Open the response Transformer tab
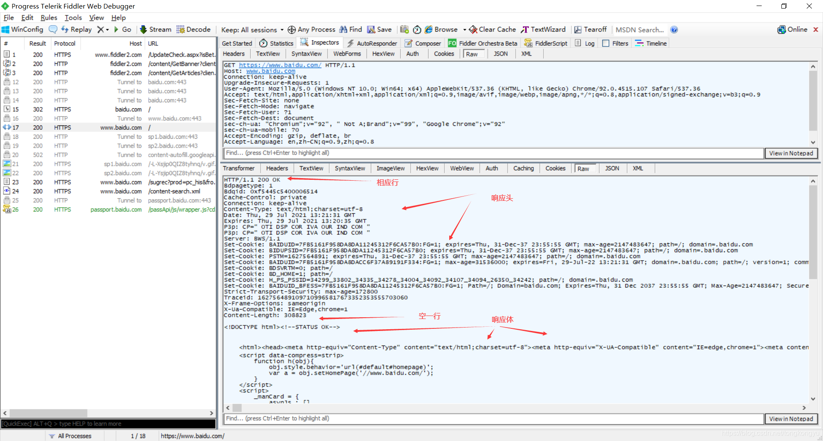This screenshot has width=823, height=441. (x=239, y=168)
